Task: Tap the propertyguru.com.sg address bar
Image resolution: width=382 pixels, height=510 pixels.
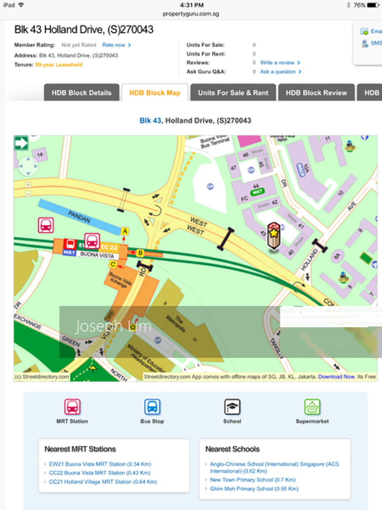Action: pos(191,14)
